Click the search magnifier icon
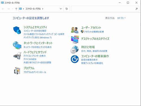The height and width of the screenshot is (106, 141). pos(136,9)
